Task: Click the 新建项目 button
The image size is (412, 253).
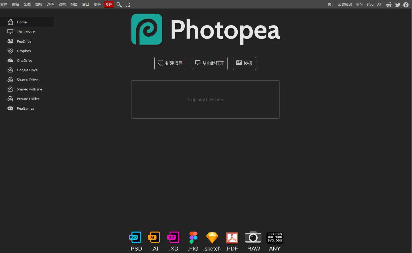Action: [170, 63]
